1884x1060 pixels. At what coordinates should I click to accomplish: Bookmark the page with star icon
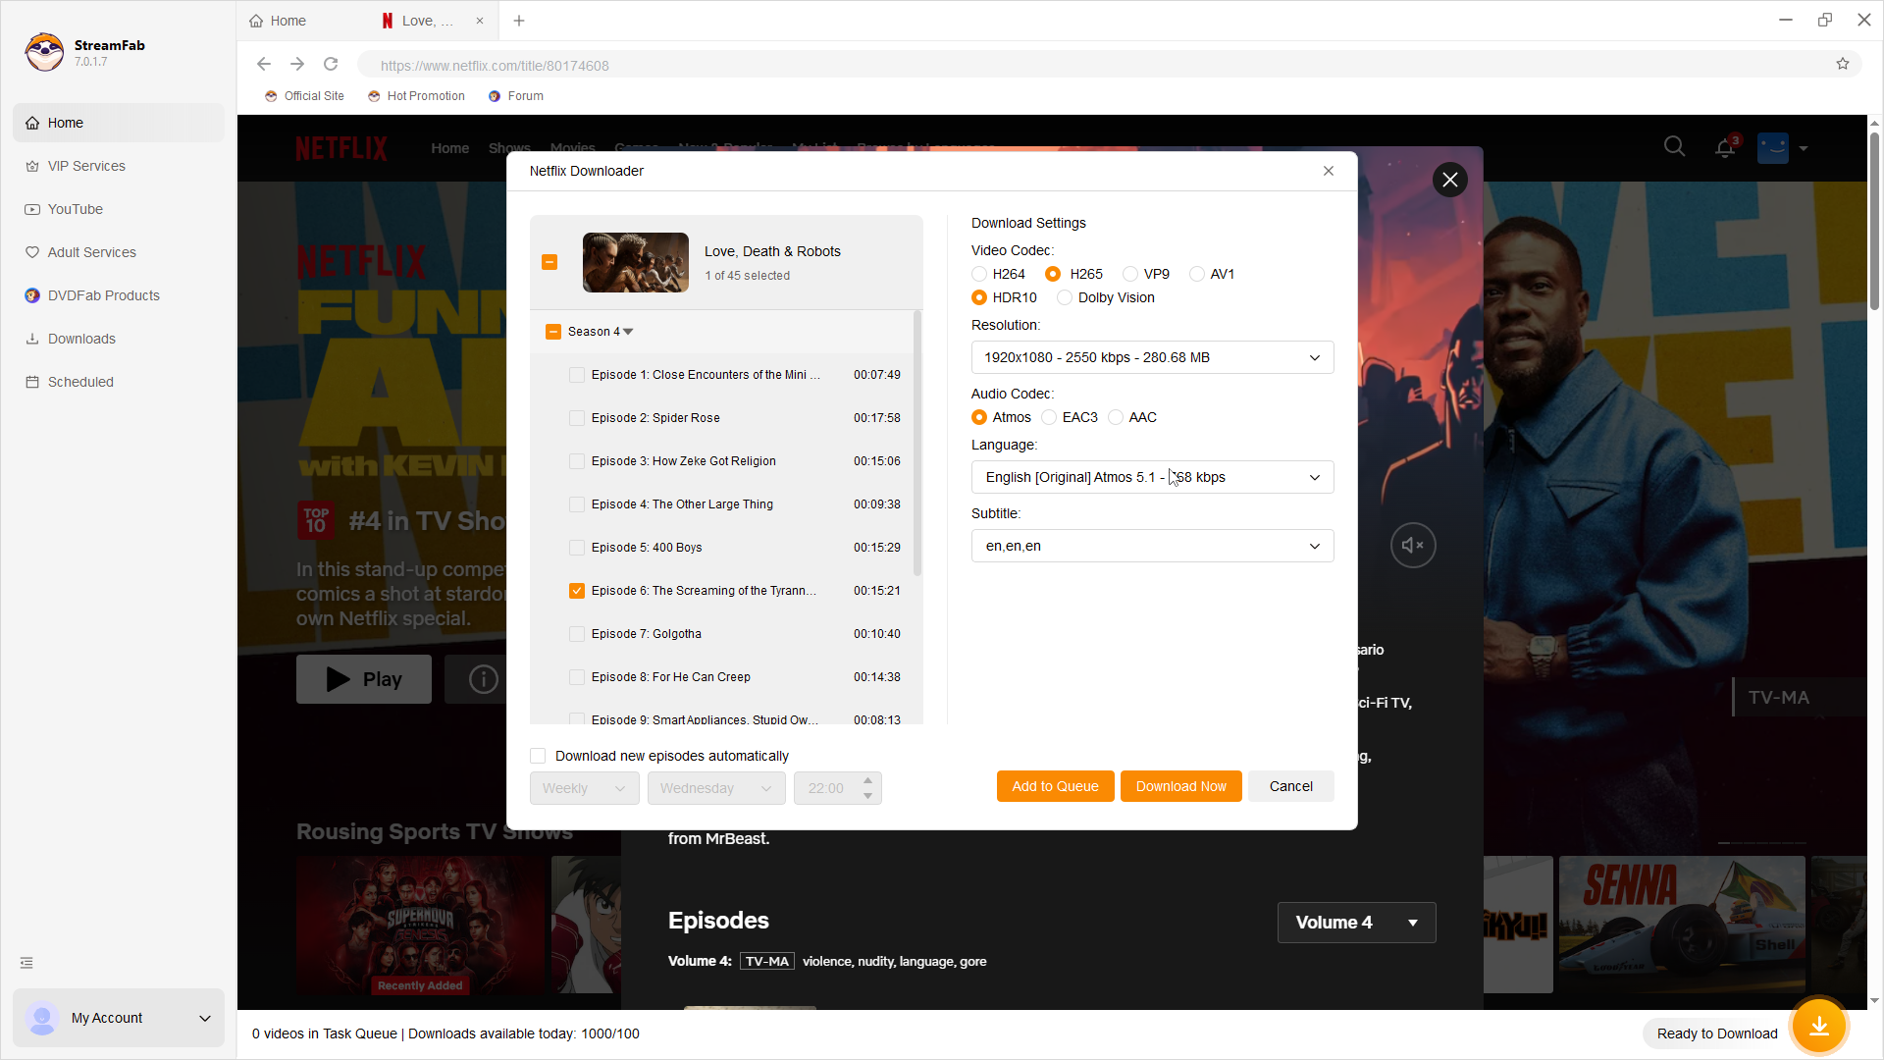1843,64
